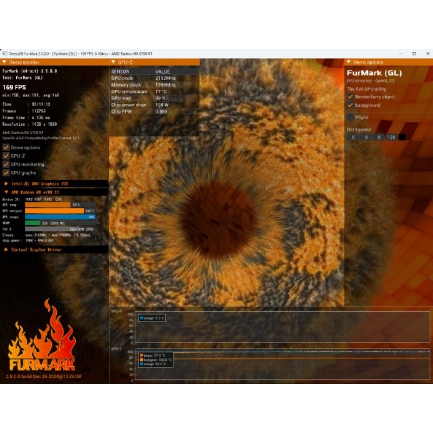
Task: Click the Resolution line in Demo monitor
Action: [x=30, y=124]
